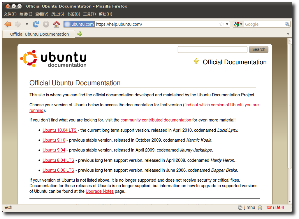Click the vertical scrollbar thumb

290,106
